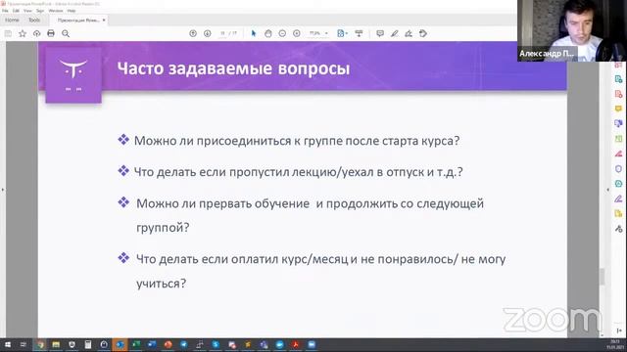Click the vertical scrollbar thumb of the document
The height and width of the screenshot is (352, 627).
tap(602, 276)
